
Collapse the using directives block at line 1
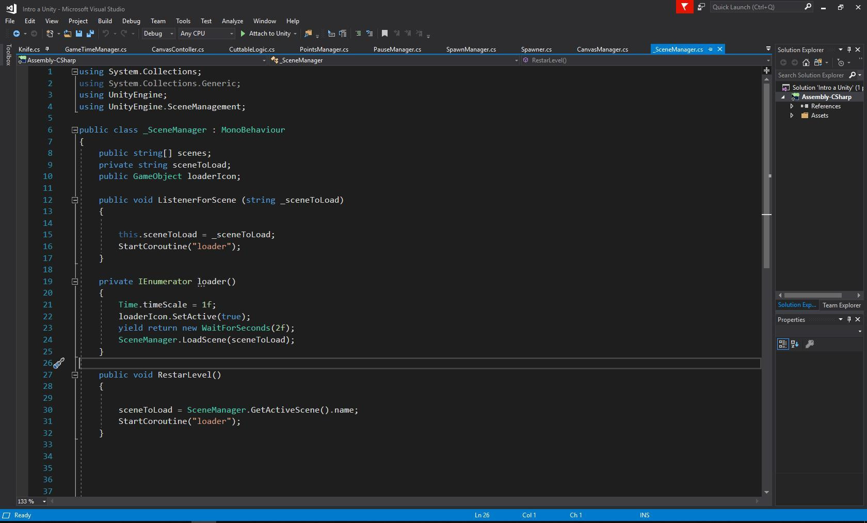(x=75, y=72)
